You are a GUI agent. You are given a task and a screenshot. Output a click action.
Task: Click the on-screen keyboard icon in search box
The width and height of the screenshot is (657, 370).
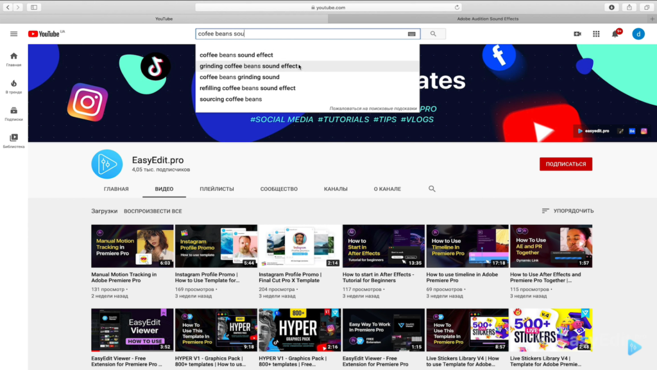(x=411, y=34)
